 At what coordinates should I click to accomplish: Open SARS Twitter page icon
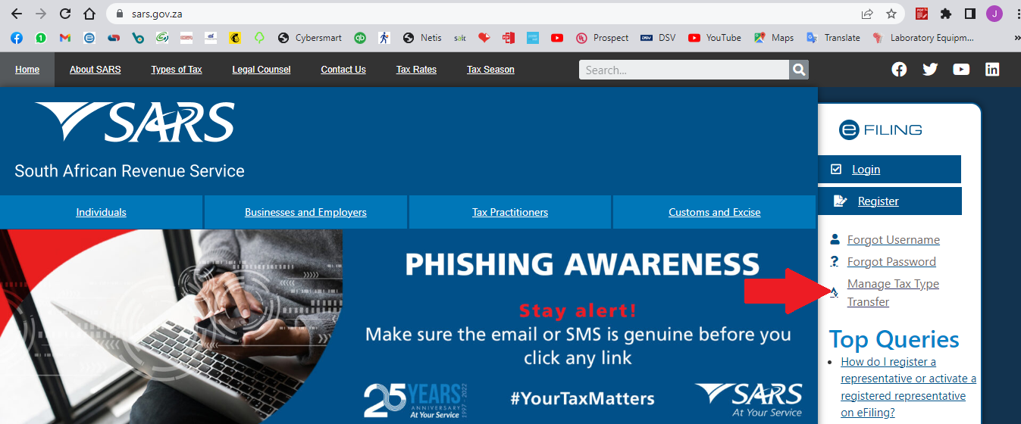tap(930, 70)
